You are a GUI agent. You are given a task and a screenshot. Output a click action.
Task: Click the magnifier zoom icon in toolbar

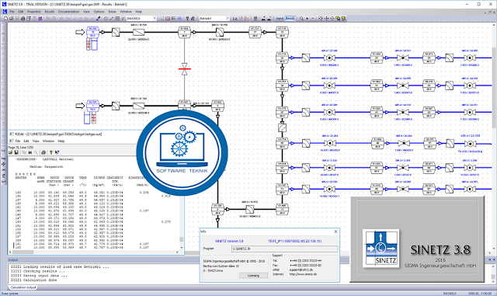pos(301,19)
